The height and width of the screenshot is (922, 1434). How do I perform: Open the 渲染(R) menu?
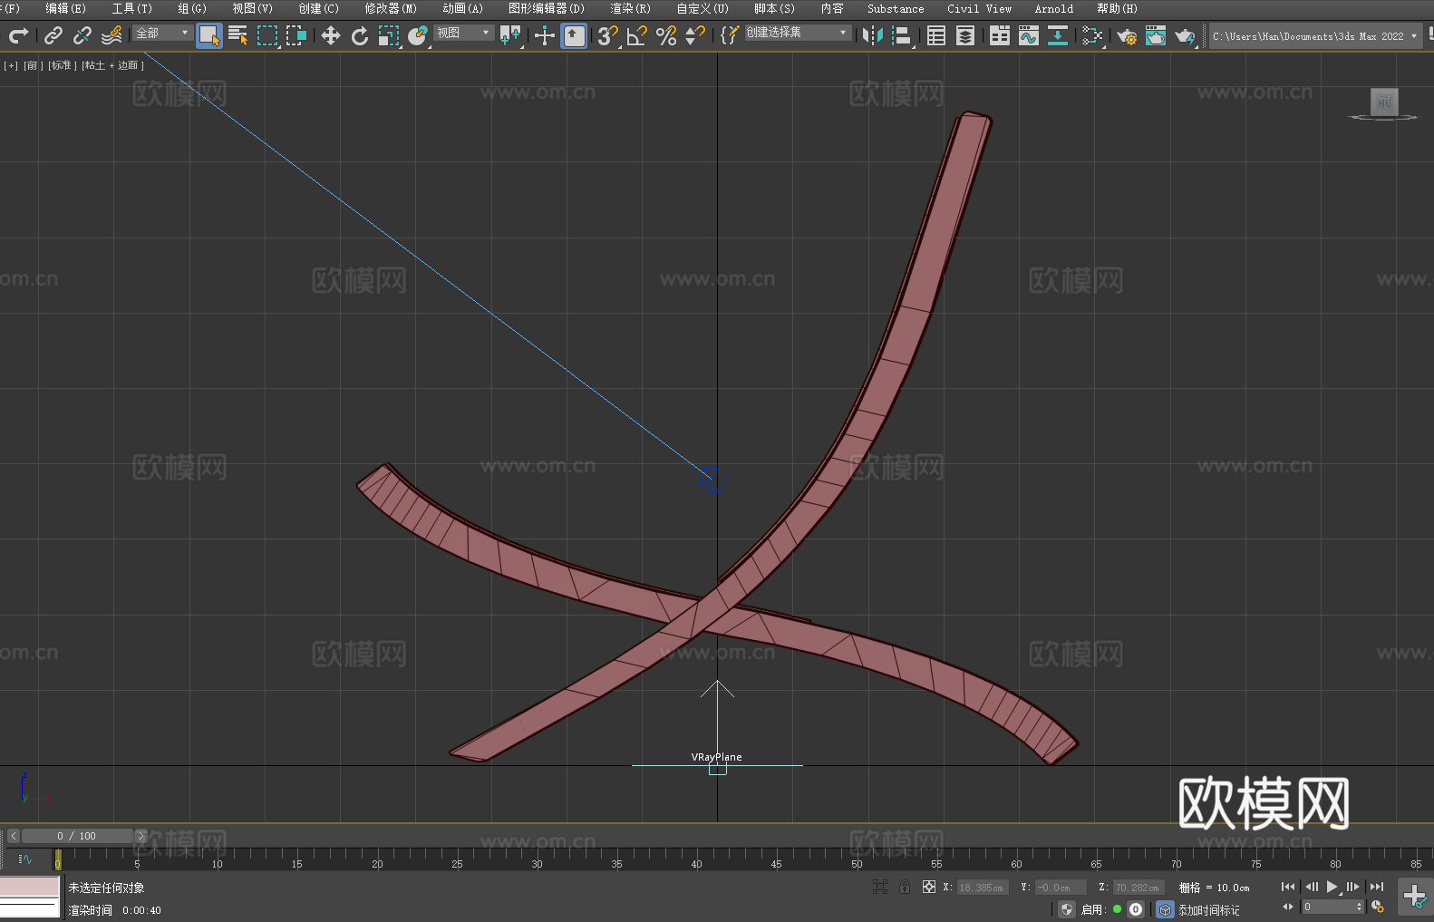pyautogui.click(x=630, y=8)
